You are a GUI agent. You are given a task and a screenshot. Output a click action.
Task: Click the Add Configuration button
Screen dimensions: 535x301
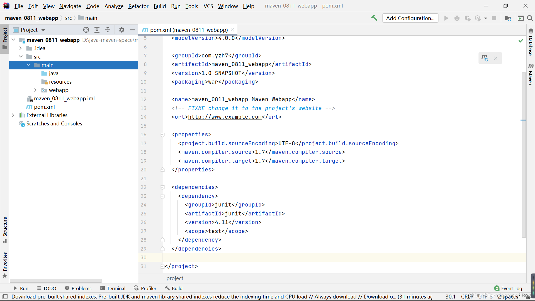coord(410,18)
